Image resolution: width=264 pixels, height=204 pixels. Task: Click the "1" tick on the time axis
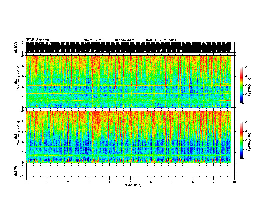(x=47, y=182)
